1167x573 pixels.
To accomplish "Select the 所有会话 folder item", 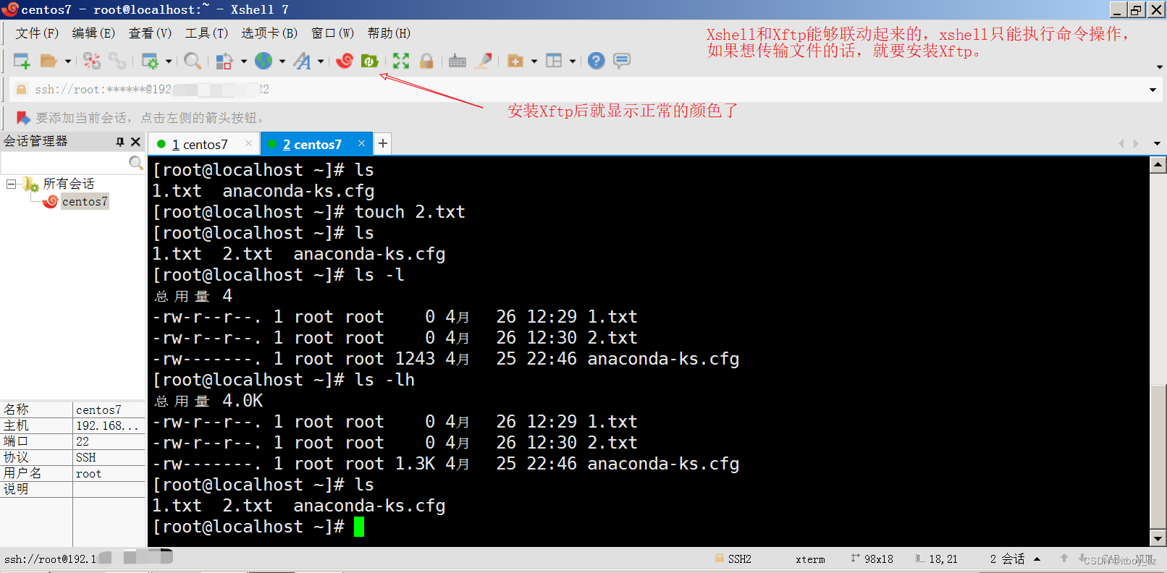I will (x=69, y=184).
